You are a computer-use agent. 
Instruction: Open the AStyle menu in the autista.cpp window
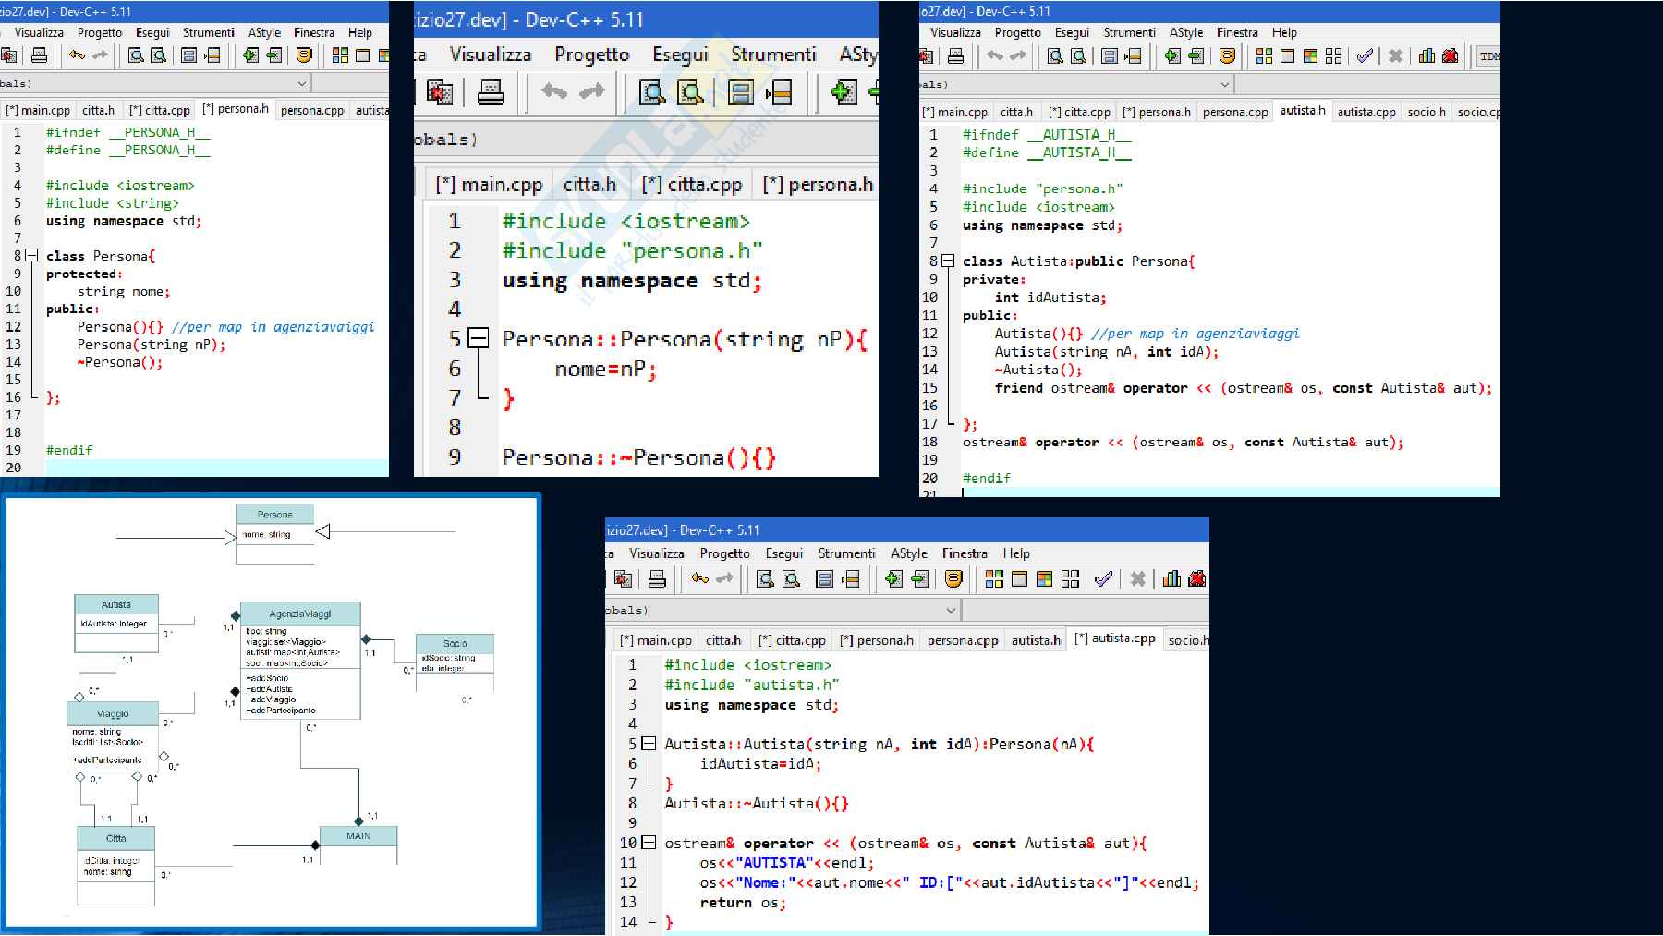(908, 553)
